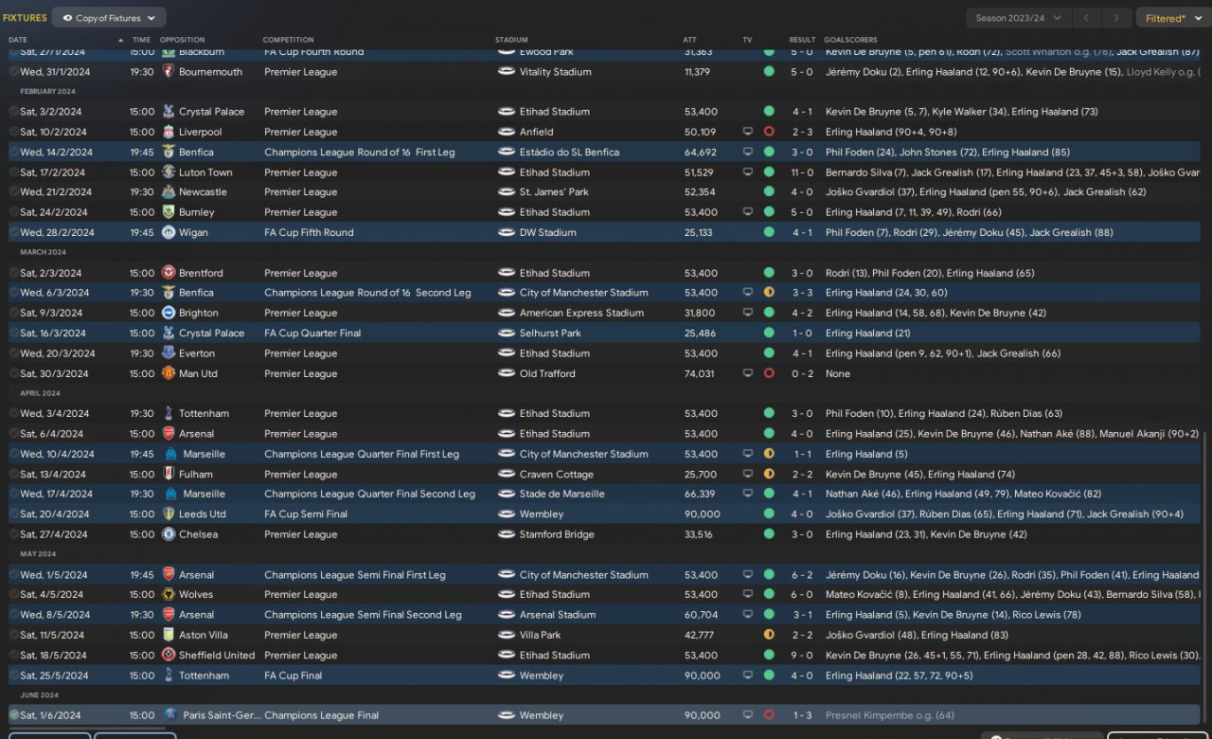
Task: Click the Presnel Kimpembe o.g. (64) goalscorer text
Action: [890, 715]
